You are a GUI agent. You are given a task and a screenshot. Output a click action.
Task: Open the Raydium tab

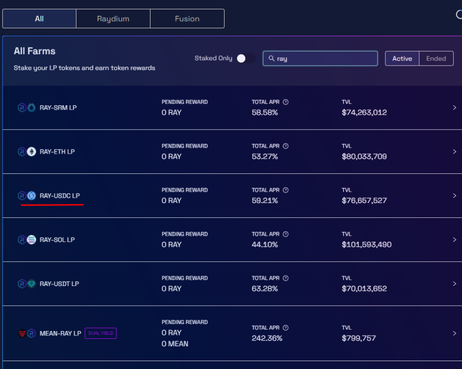(113, 19)
